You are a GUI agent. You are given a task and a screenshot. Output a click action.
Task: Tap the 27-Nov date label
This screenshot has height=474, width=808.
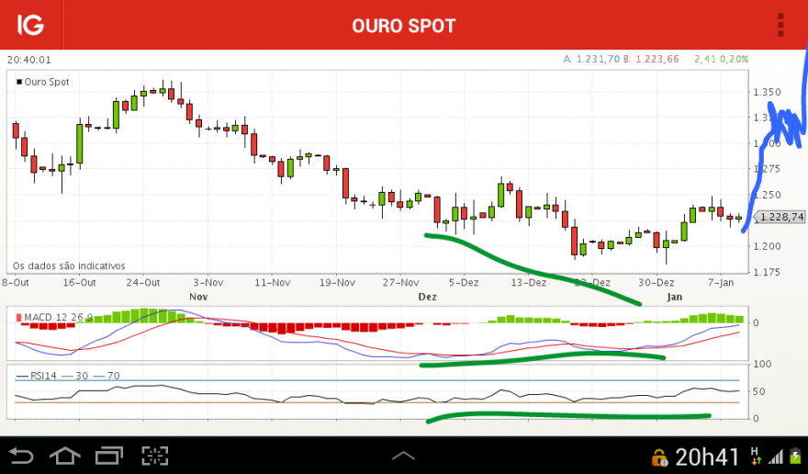400,282
